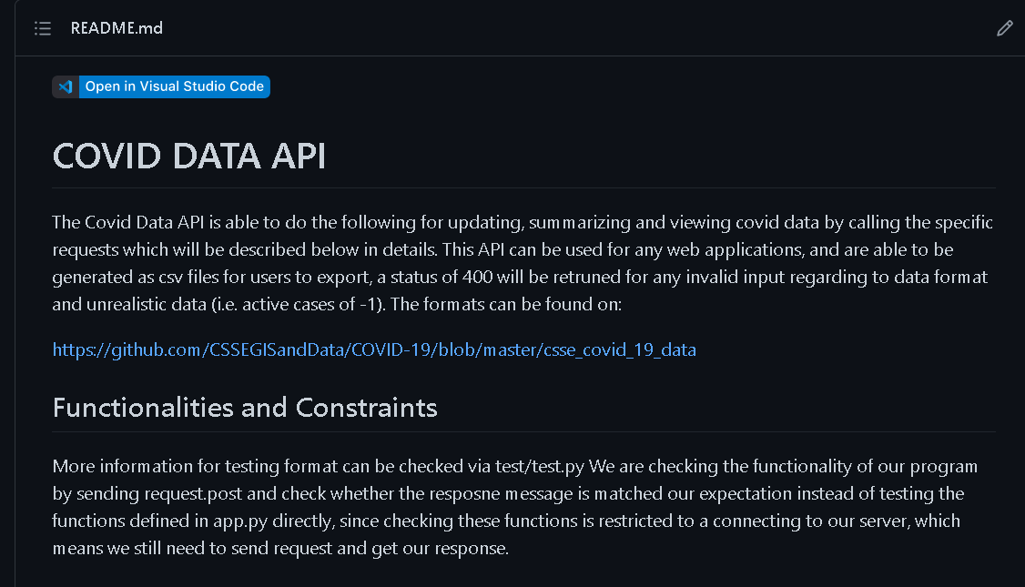Click the word test/test.py in paragraph
The width and height of the screenshot is (1025, 587).
tap(539, 466)
